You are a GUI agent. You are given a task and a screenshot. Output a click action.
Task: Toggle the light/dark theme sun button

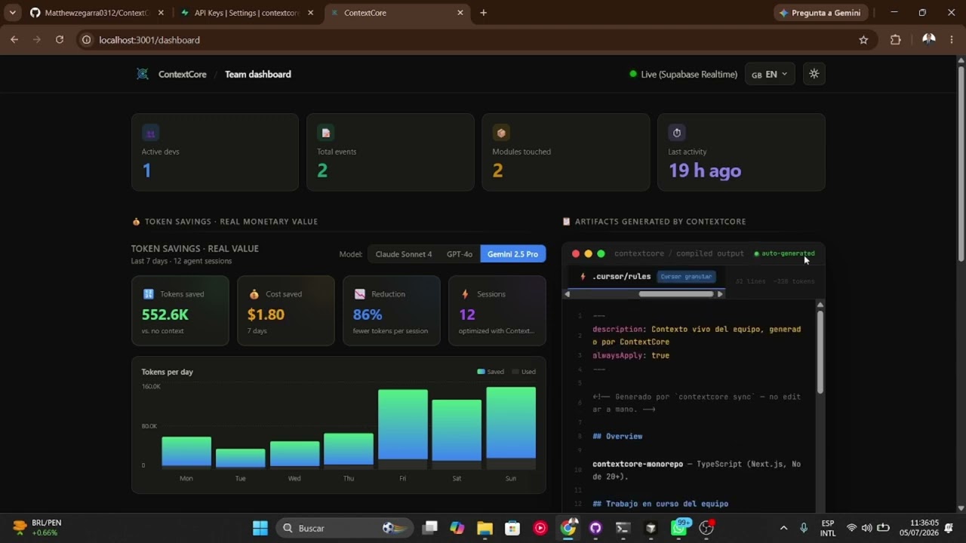point(814,74)
